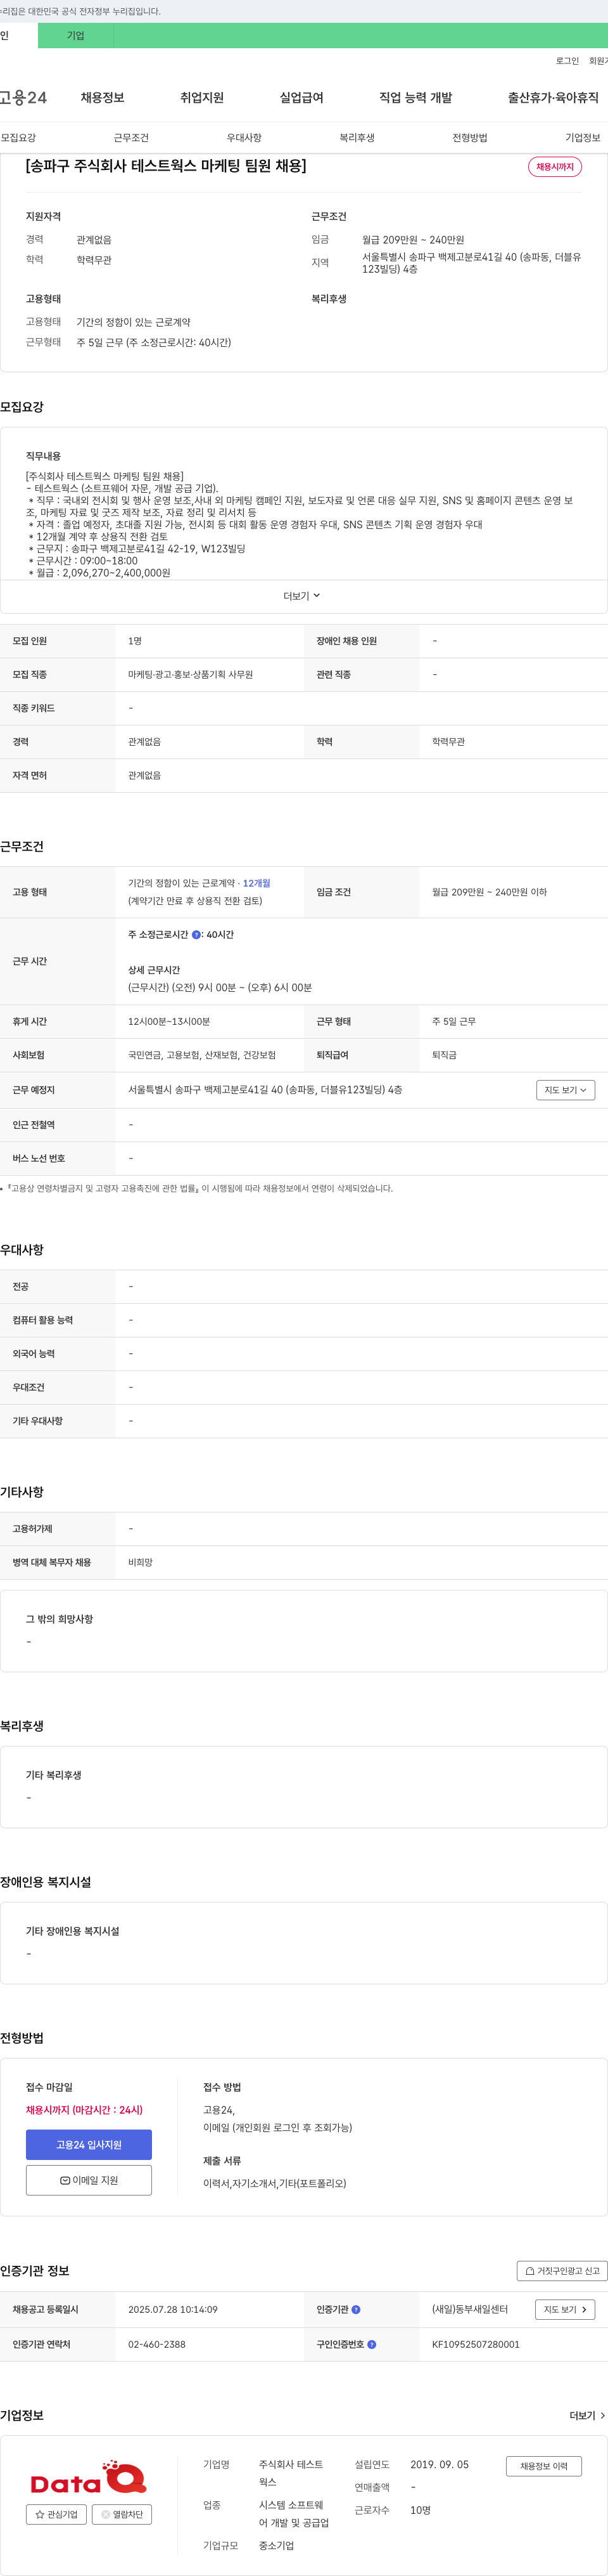This screenshot has height=2576, width=608.
Task: Open the 고용24 logo home link
Action: [x=23, y=97]
